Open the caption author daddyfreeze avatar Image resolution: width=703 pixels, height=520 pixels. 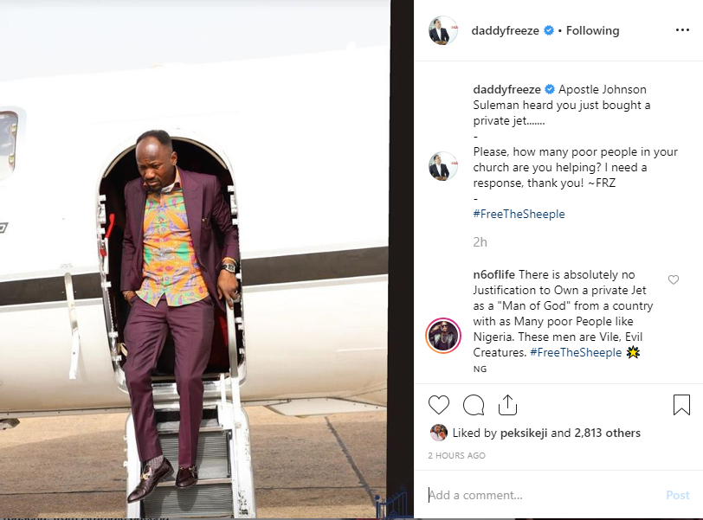pyautogui.click(x=443, y=166)
